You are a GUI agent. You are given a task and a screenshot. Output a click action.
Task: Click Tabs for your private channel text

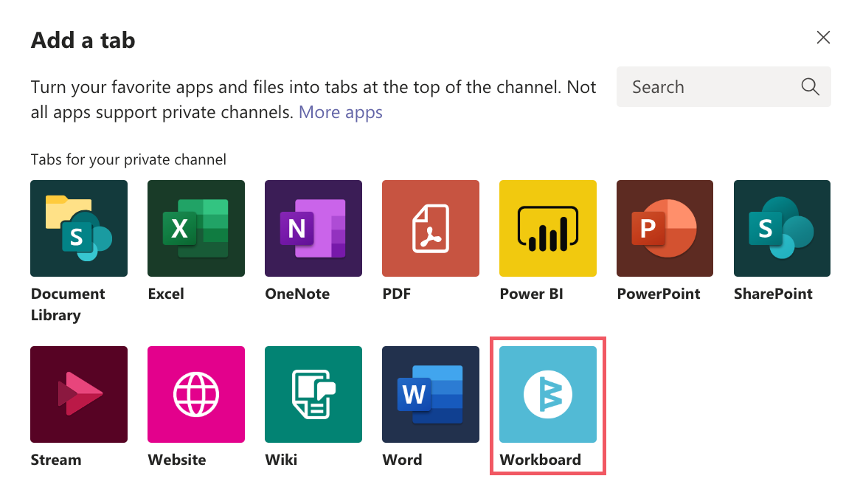[x=128, y=159]
